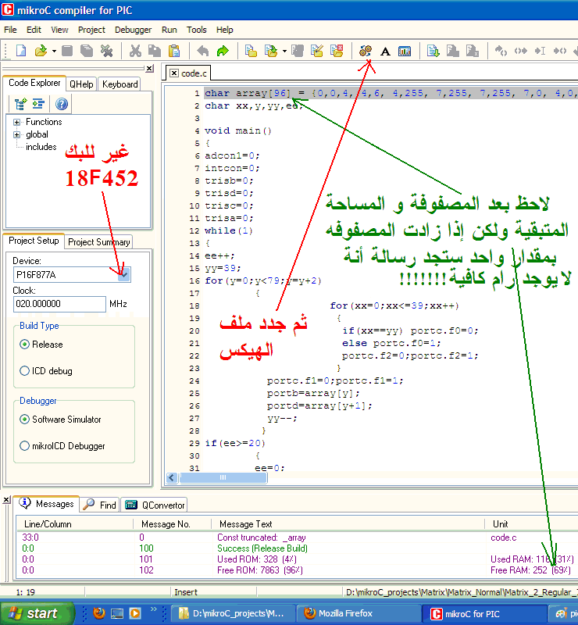Expand the Open project dropdown arrow
578x625 pixels.
284,51
